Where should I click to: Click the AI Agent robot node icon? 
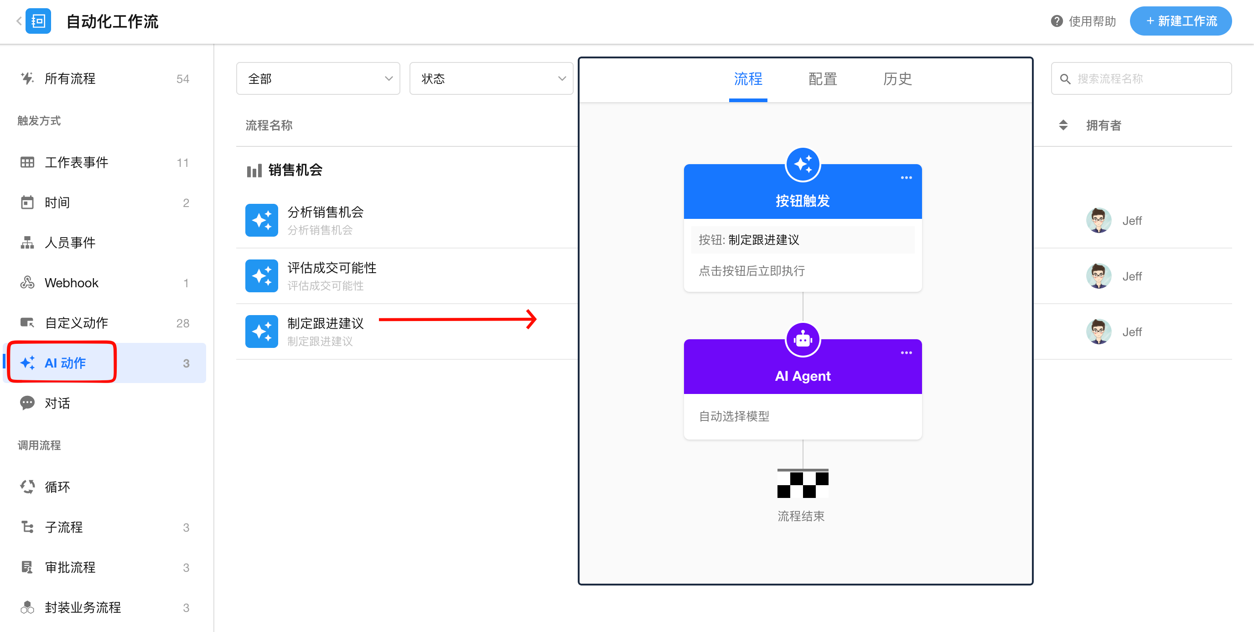point(802,339)
